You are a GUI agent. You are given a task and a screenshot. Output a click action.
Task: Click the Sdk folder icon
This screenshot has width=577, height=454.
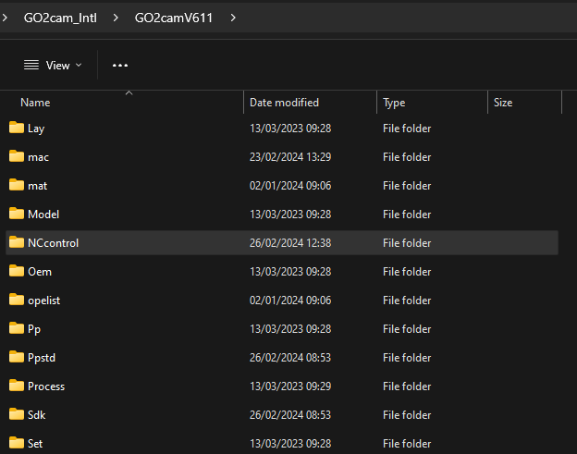(x=17, y=414)
